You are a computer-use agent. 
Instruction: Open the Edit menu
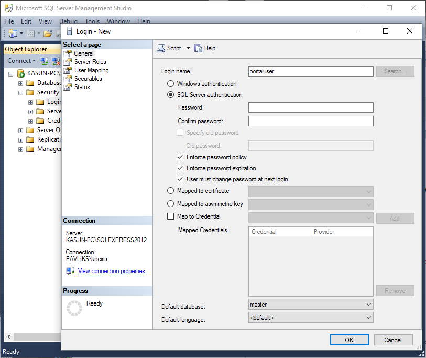pyautogui.click(x=26, y=21)
